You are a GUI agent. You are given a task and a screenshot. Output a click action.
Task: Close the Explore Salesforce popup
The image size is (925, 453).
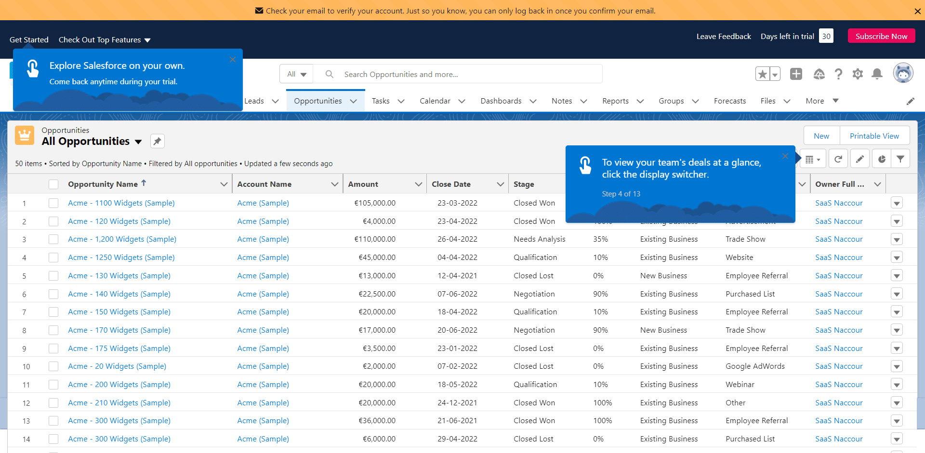[233, 60]
